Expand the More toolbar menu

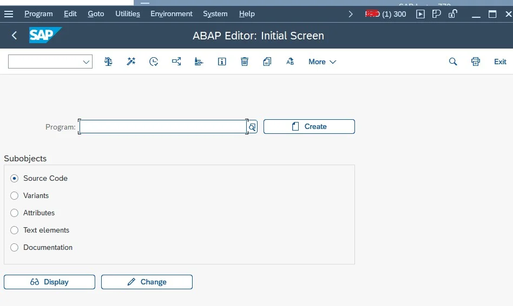[323, 62]
